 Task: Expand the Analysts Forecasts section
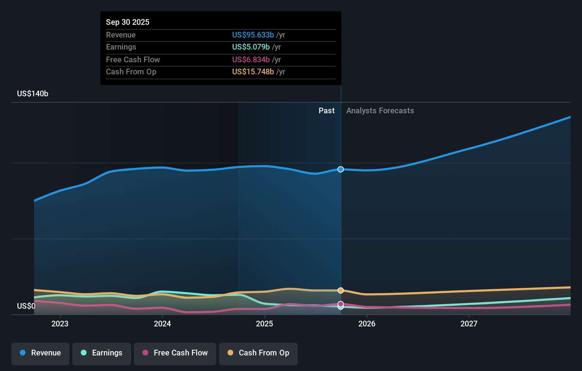click(380, 110)
